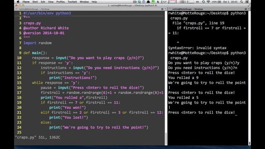The width and height of the screenshot is (265, 149).
Task: Click the gear icon in left pane header
Action: point(162,9)
